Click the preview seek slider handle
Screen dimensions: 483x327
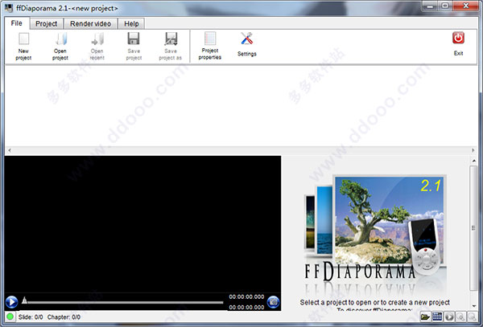(24, 300)
